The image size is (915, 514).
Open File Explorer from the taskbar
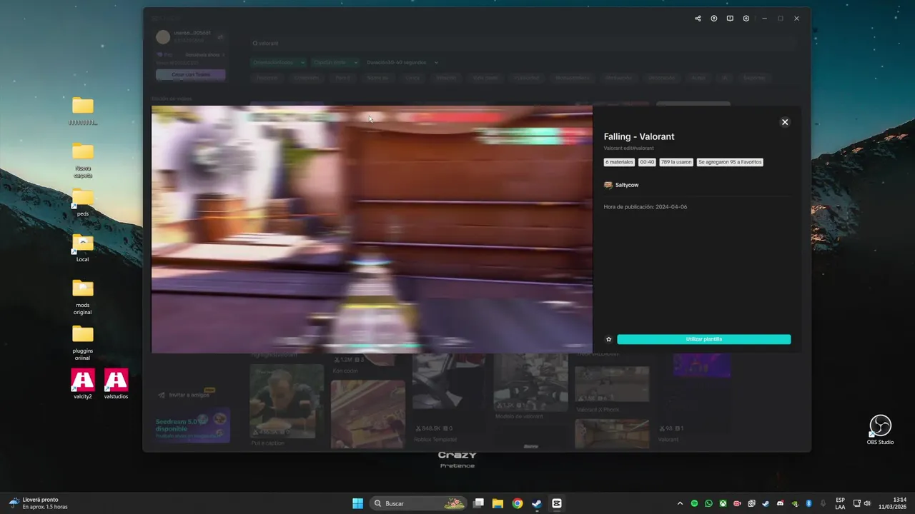click(x=498, y=503)
